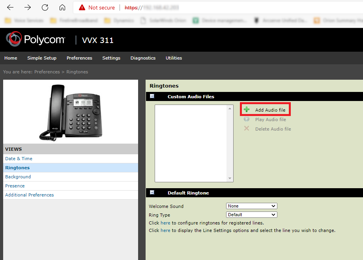Screen dimensions: 363x260
Task: Click the audio list scroll down arrow
Action: (x=230, y=178)
